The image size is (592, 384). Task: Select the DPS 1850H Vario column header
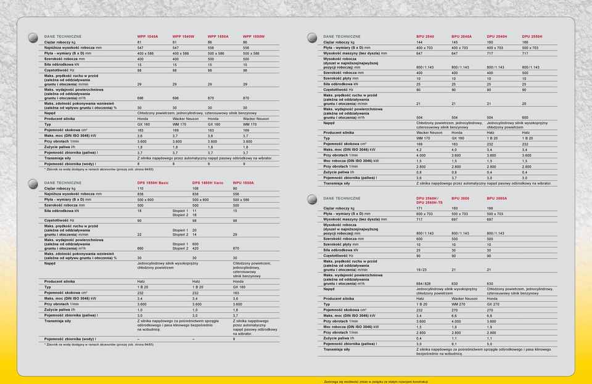pos(208,183)
